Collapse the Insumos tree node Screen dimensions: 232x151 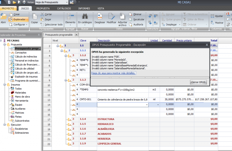[5, 85]
